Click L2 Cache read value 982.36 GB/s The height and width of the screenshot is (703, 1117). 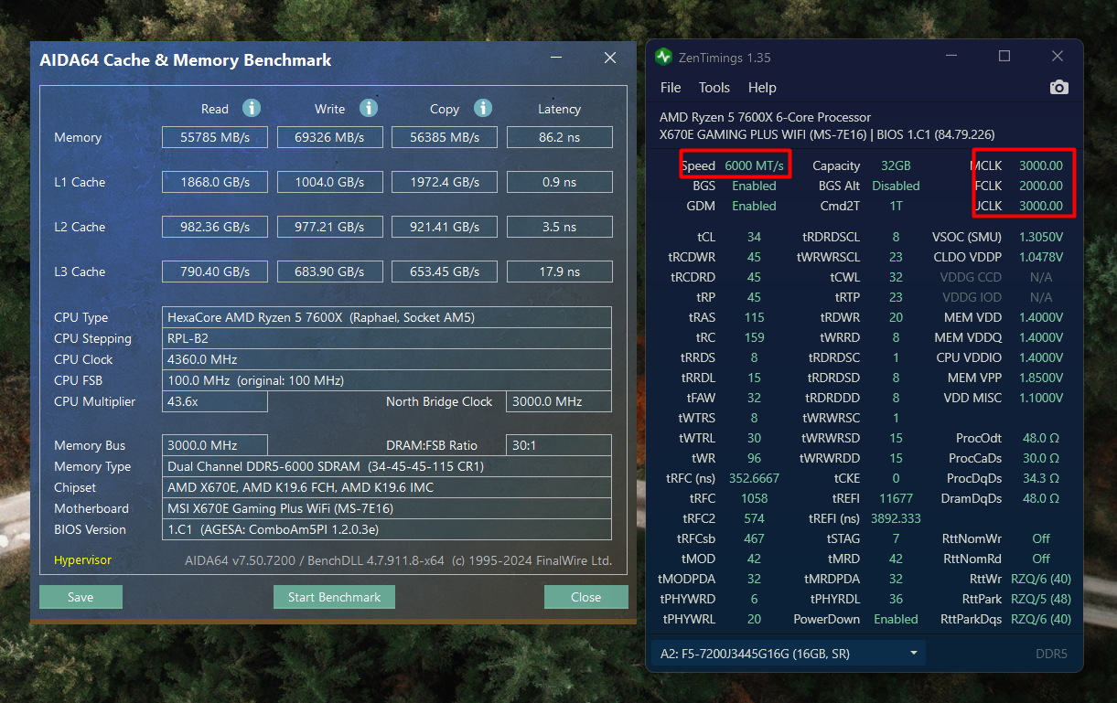[x=215, y=227]
